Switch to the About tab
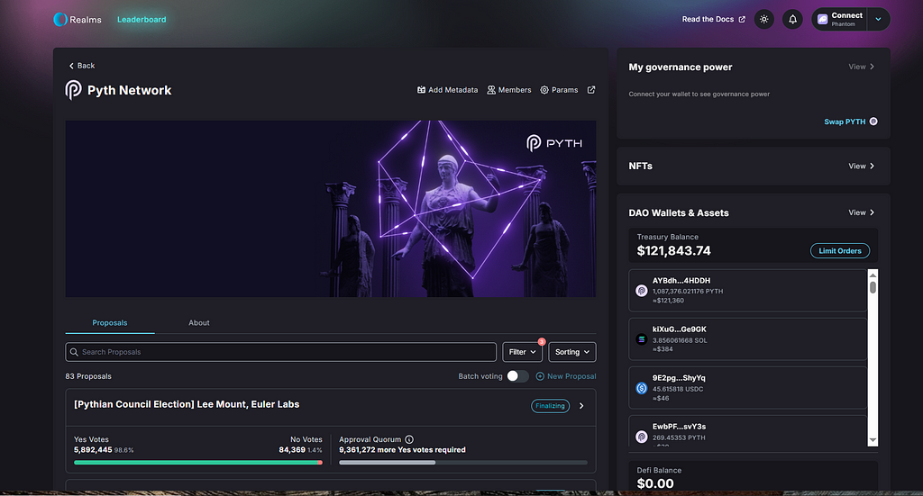This screenshot has height=496, width=923. pyautogui.click(x=199, y=323)
